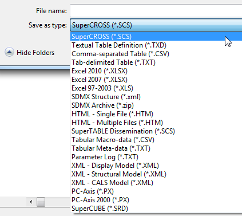Focus the File name input field
242x216 pixels.
click(x=156, y=11)
